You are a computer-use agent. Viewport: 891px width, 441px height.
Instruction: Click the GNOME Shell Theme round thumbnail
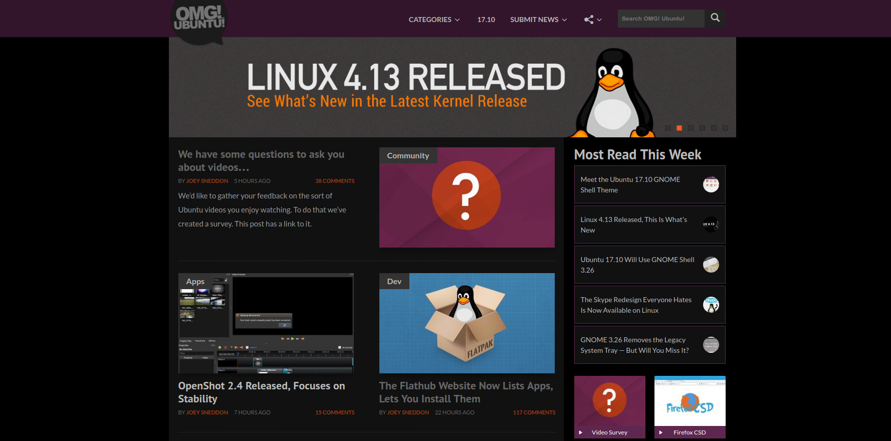711,184
